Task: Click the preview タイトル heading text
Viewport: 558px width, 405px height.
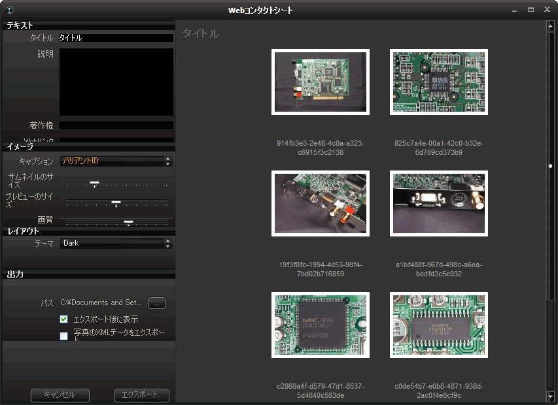Action: pos(201,33)
